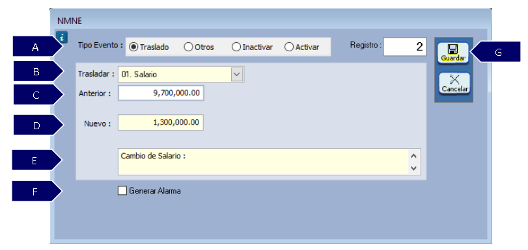Click the Registro label
528x250 pixels.
366,45
